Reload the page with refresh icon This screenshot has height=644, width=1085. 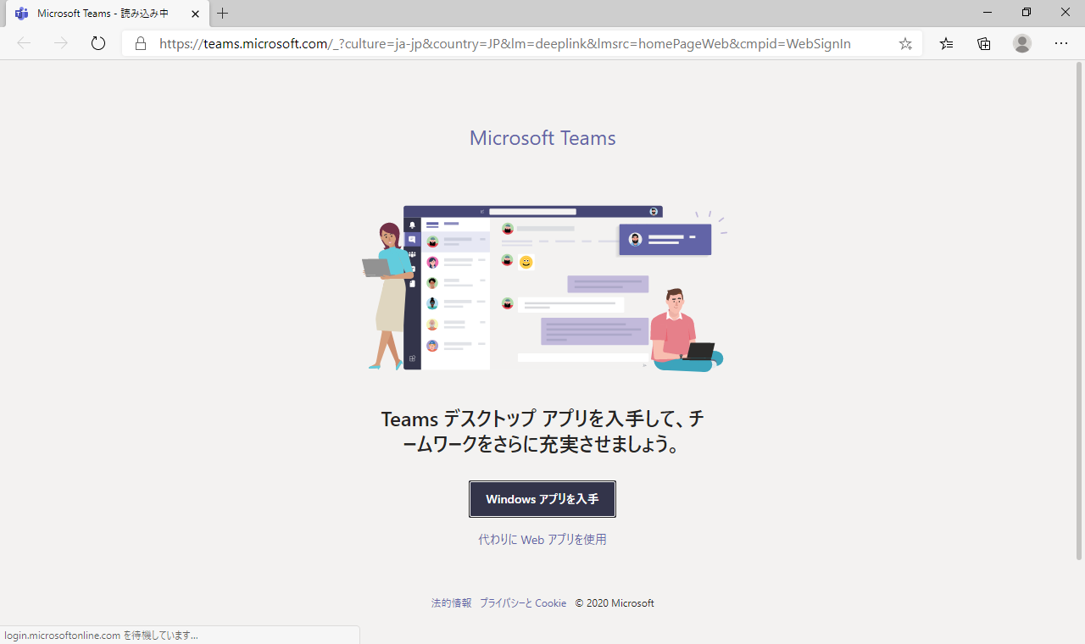98,43
